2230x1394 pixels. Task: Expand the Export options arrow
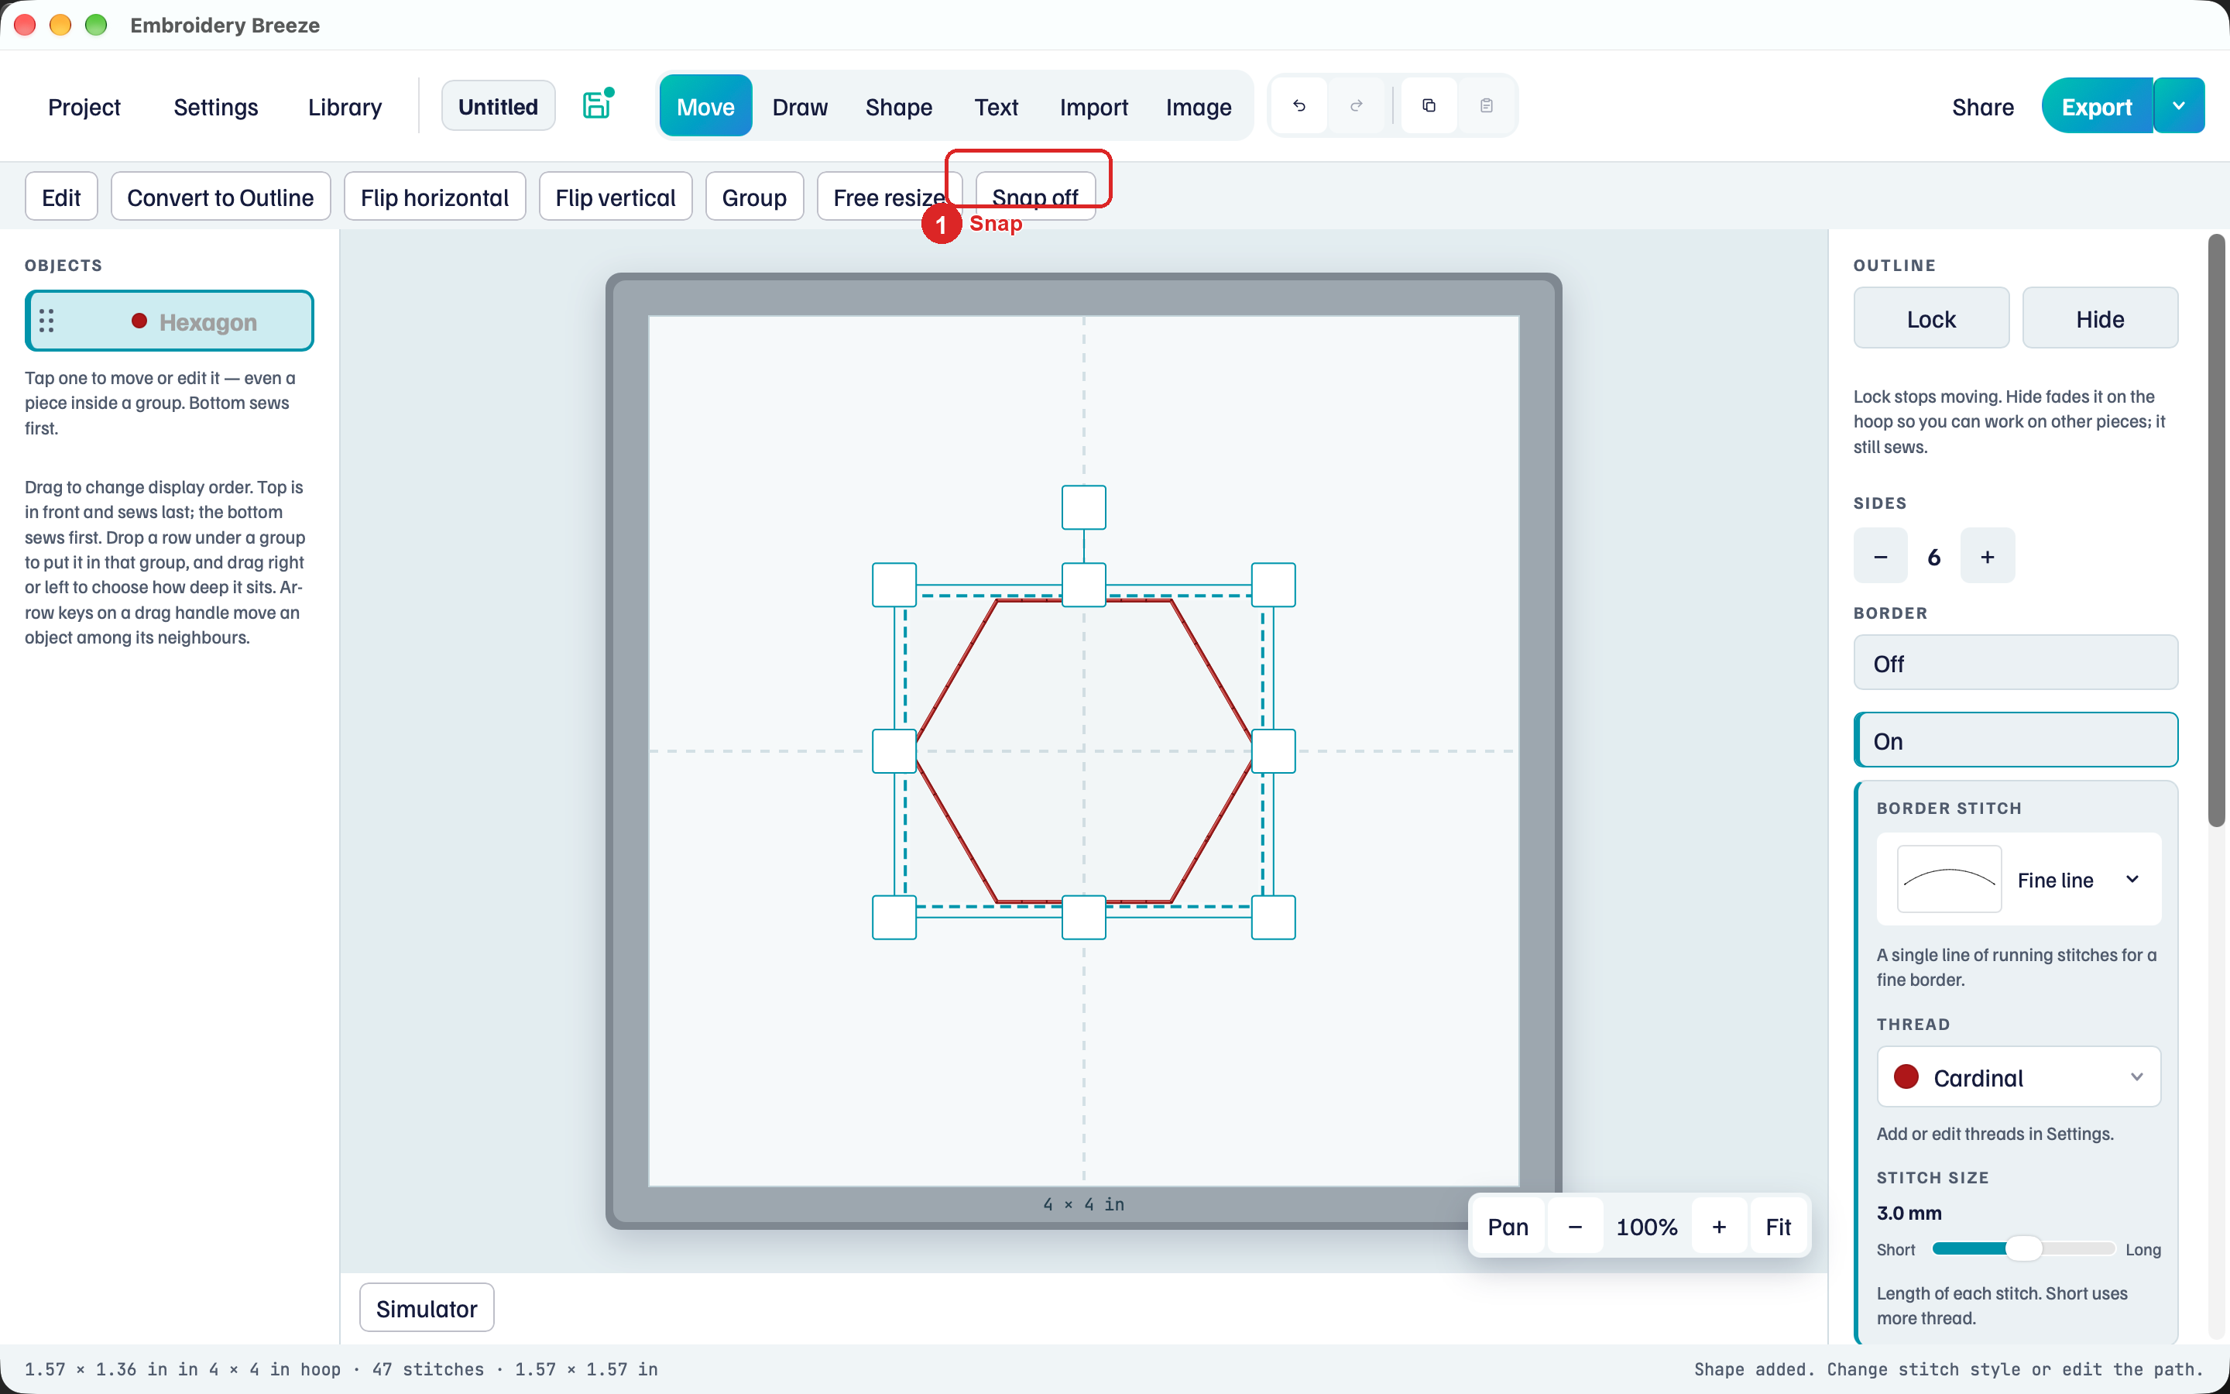[2178, 106]
